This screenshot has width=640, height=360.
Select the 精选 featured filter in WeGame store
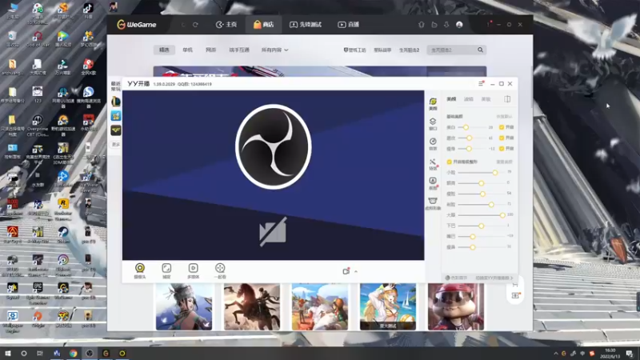(164, 50)
